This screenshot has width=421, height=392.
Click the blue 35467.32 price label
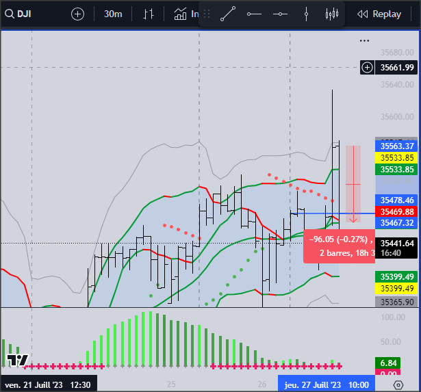point(397,223)
